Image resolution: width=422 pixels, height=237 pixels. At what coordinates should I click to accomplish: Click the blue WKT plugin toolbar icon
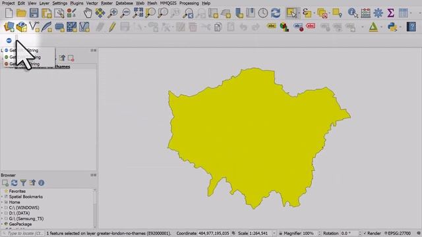[x=9, y=41]
